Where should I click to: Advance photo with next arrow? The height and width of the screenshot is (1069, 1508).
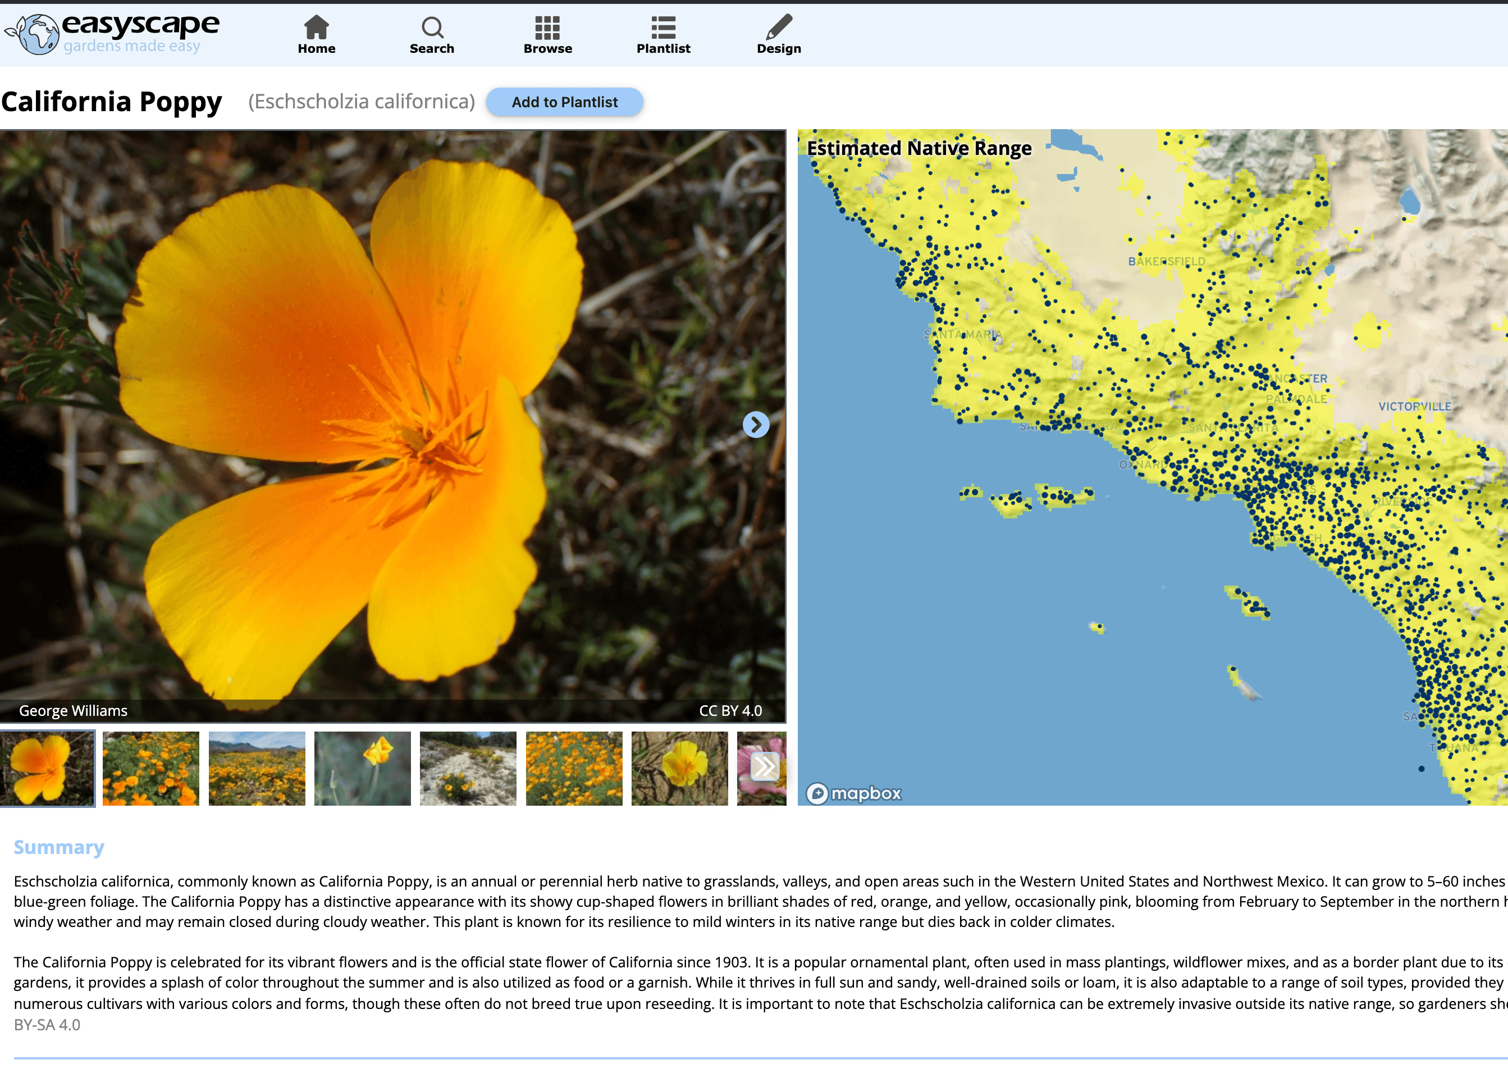[756, 424]
